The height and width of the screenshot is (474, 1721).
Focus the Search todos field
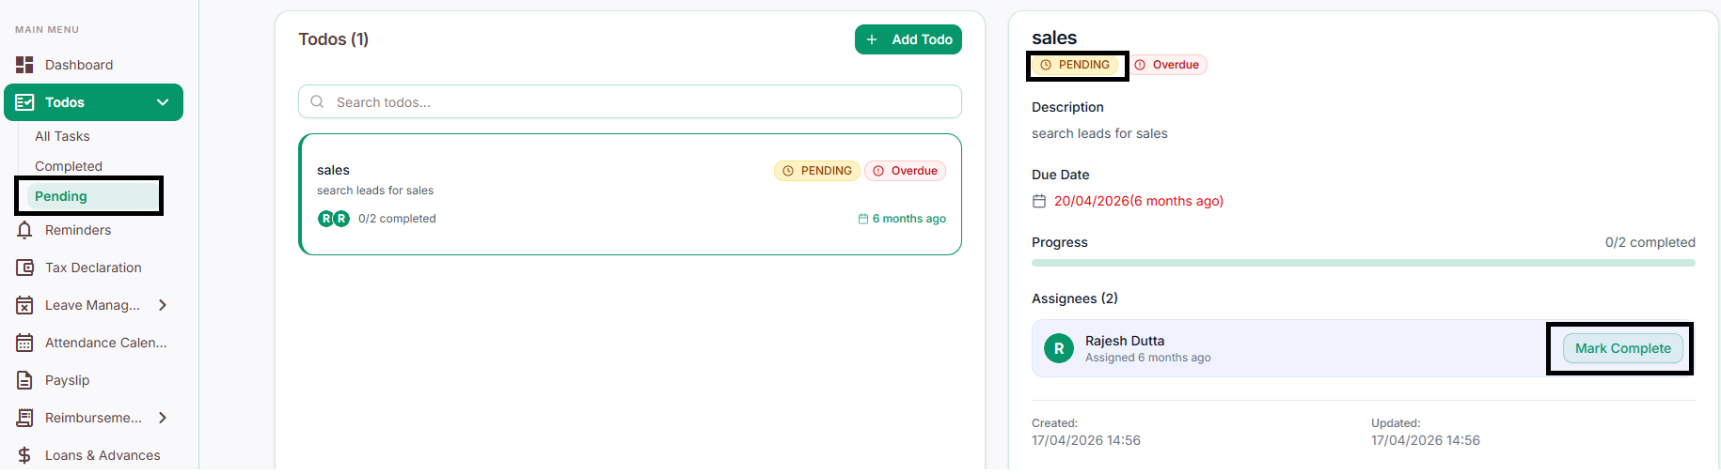click(630, 101)
